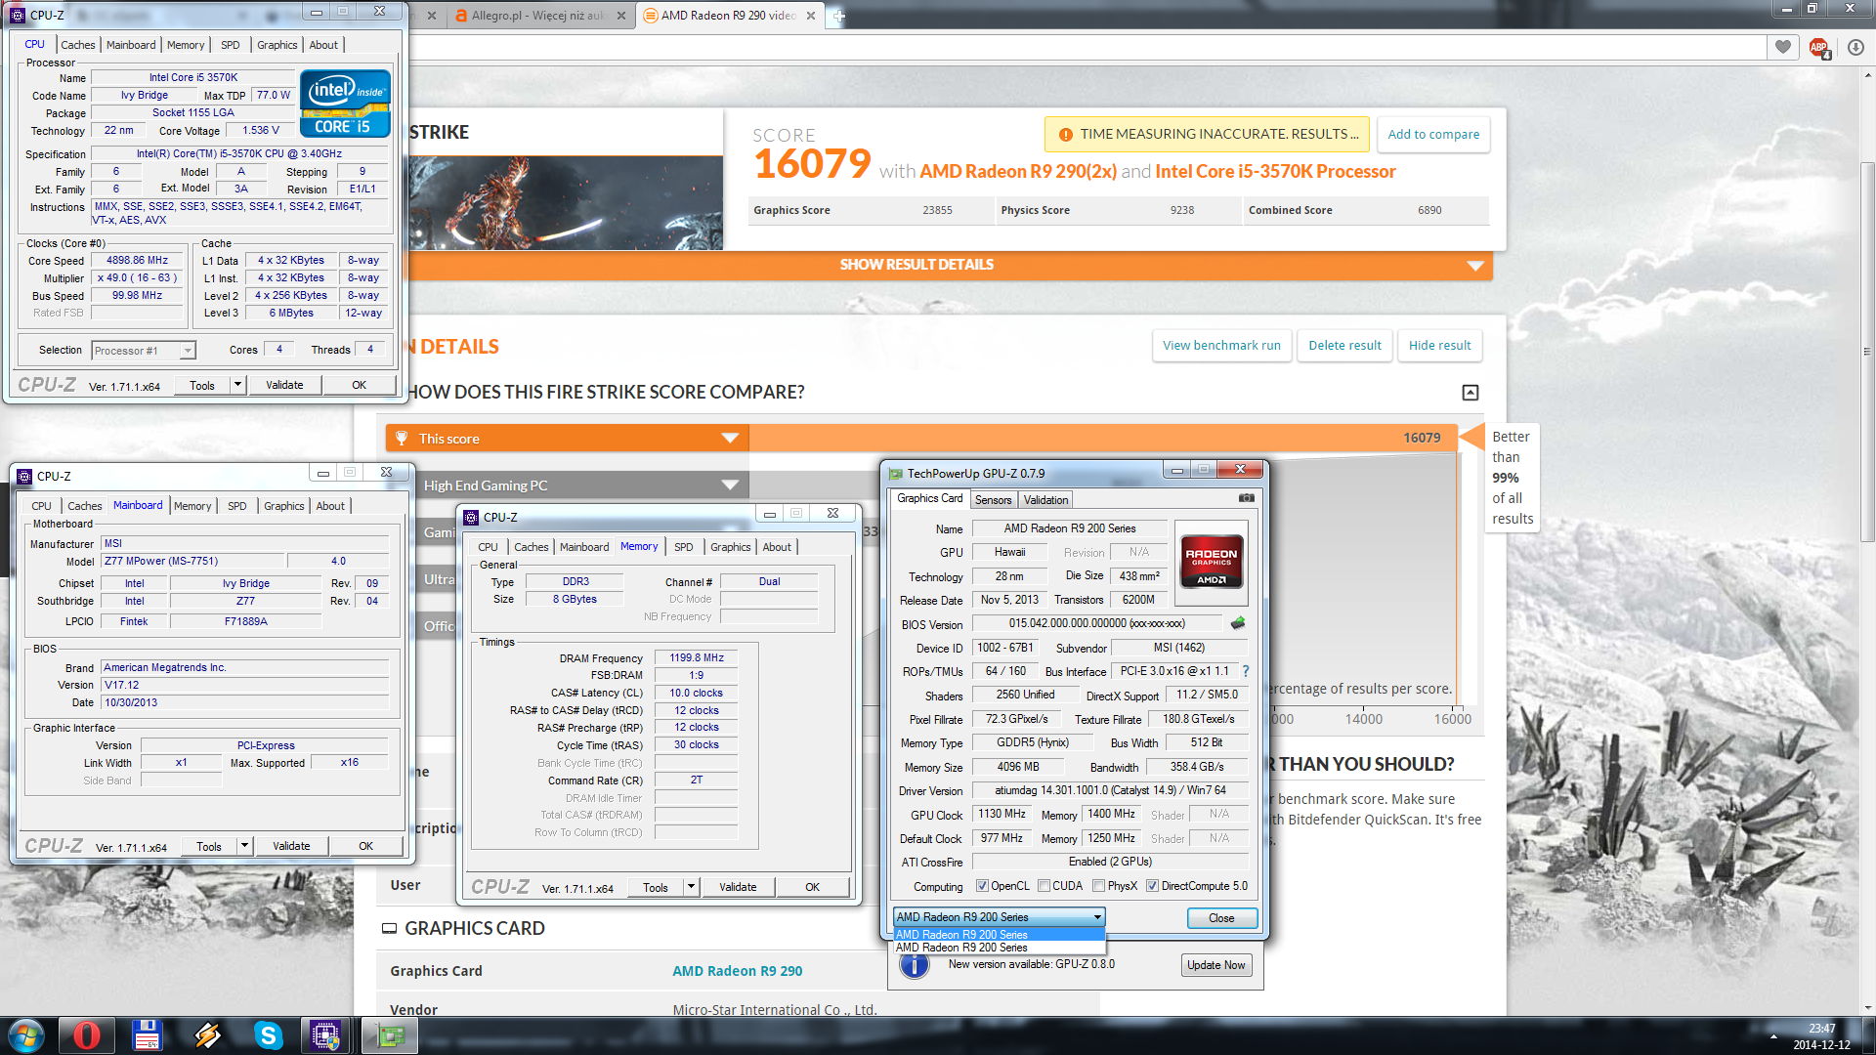Expand the High End Gaming PC arrow
The width and height of the screenshot is (1876, 1055).
click(x=730, y=485)
